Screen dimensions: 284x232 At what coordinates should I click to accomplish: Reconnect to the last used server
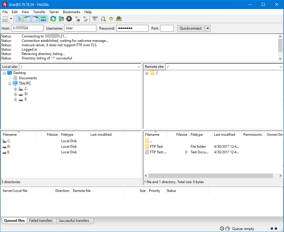tap(85, 18)
